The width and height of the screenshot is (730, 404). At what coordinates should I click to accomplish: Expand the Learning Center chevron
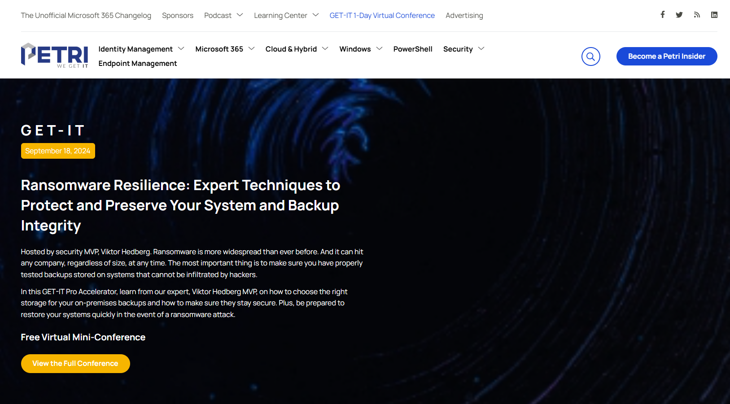click(316, 15)
